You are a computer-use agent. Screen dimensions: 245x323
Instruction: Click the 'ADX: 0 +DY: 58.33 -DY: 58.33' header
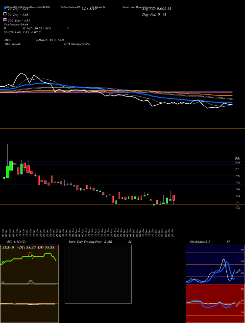click(28, 248)
